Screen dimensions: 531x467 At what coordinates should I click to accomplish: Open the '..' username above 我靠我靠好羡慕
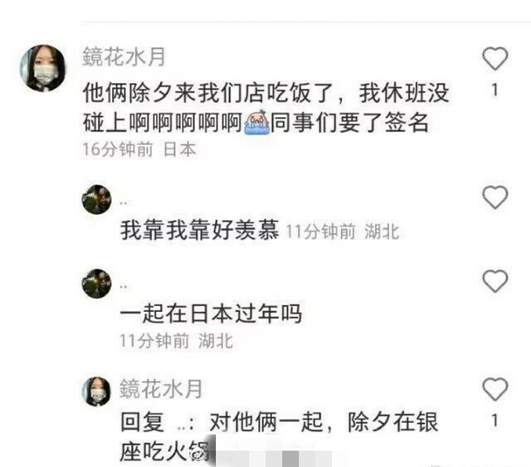124,203
